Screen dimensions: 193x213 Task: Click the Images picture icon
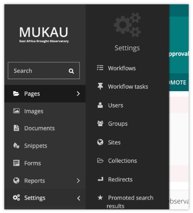16,111
